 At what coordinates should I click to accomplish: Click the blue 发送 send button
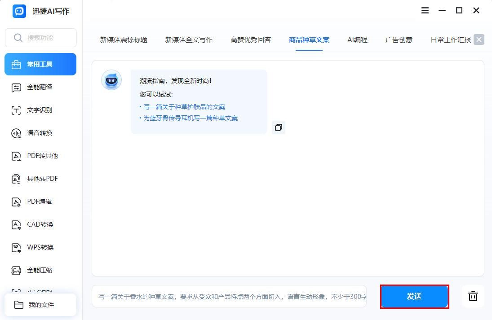[x=414, y=296]
